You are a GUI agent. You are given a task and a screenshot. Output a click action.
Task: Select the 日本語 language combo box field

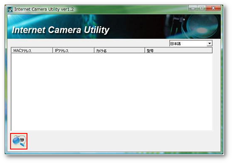tap(191, 43)
